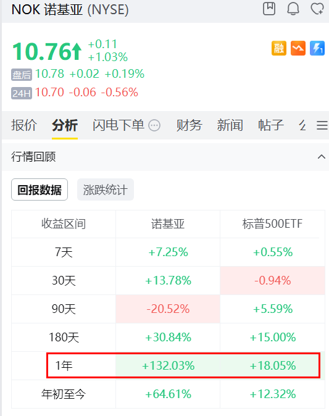Select the 回报数据 button

(x=40, y=189)
